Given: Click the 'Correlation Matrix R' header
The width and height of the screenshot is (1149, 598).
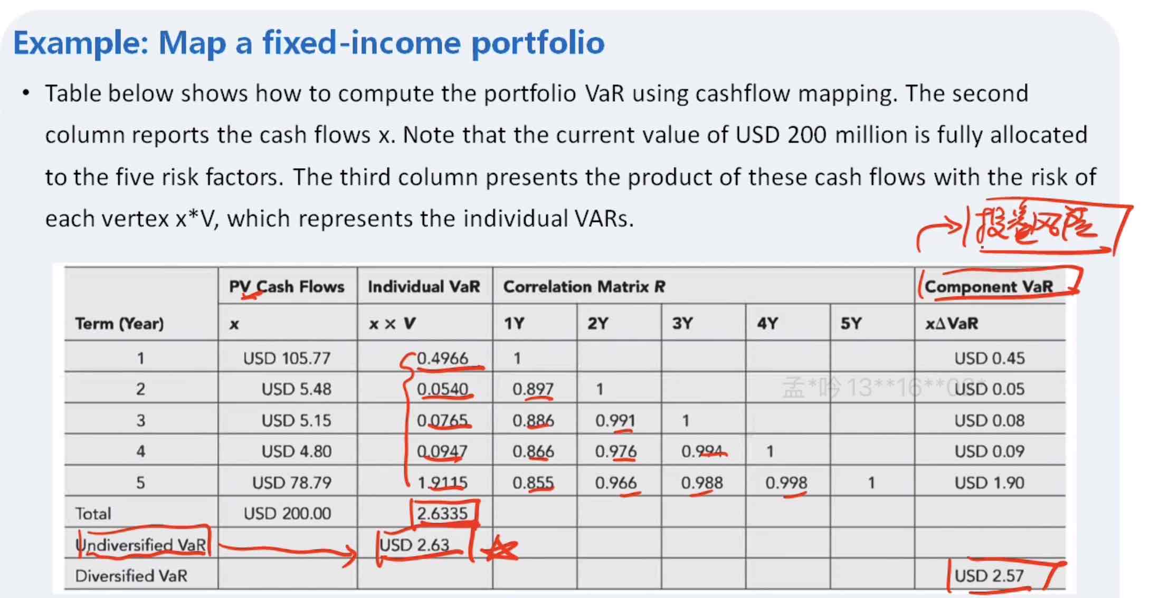Looking at the screenshot, I should pyautogui.click(x=584, y=286).
